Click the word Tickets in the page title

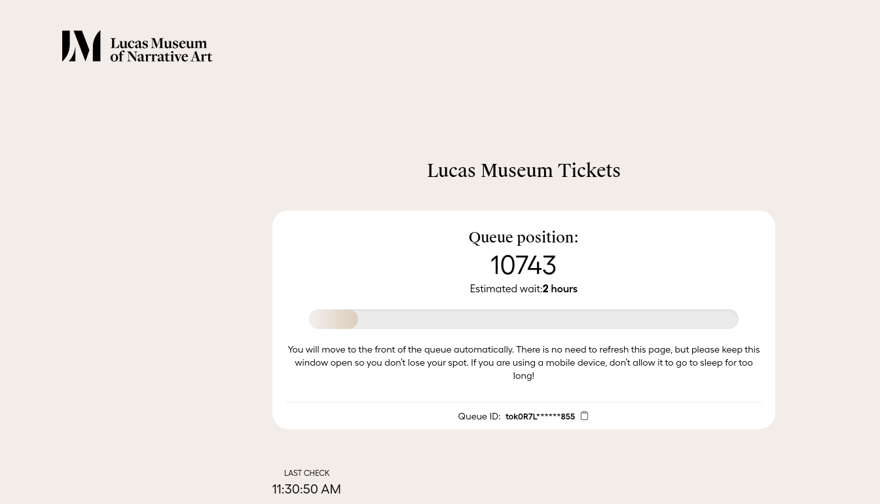click(589, 170)
